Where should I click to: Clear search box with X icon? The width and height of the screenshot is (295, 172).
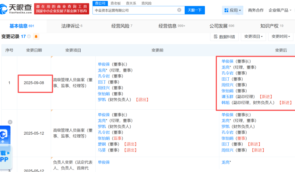(179, 10)
